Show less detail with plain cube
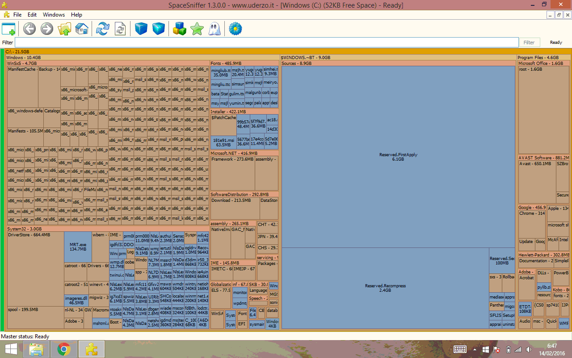The width and height of the screenshot is (572, 358). pos(141,29)
